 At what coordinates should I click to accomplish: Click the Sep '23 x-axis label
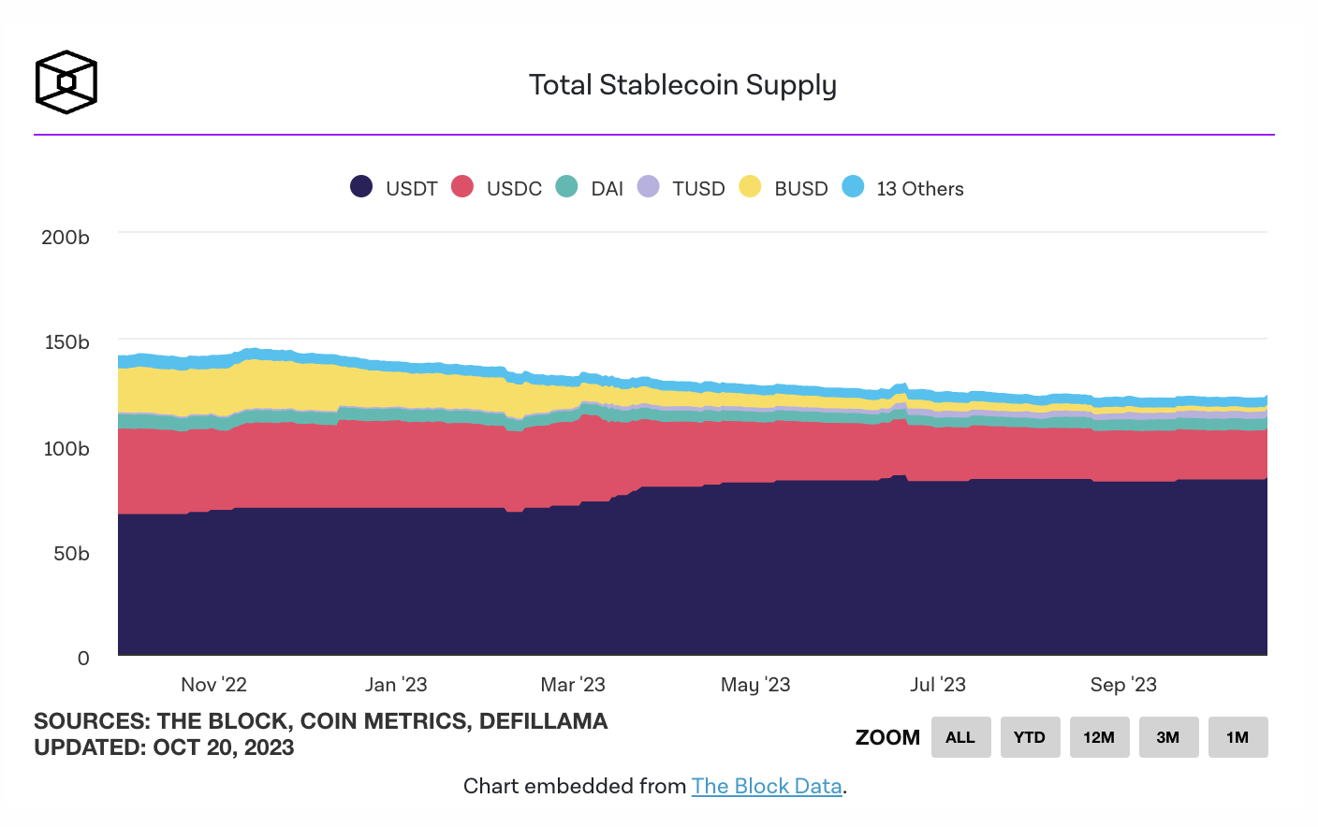pos(1123,685)
